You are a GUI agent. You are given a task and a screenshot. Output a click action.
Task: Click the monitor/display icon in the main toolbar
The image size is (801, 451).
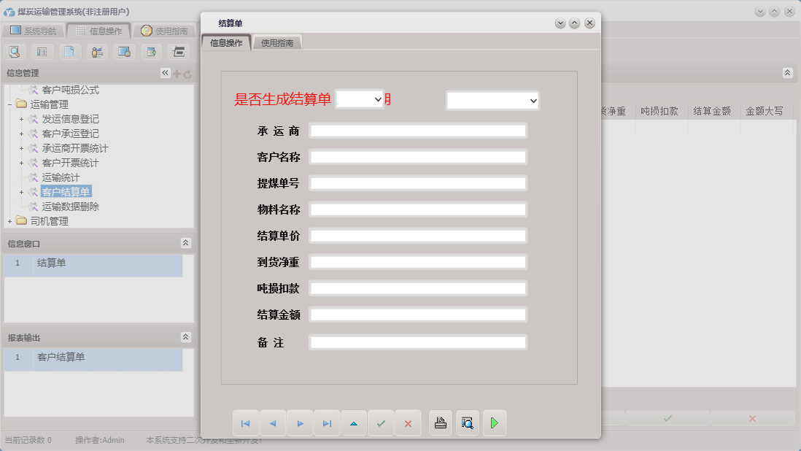[x=123, y=51]
